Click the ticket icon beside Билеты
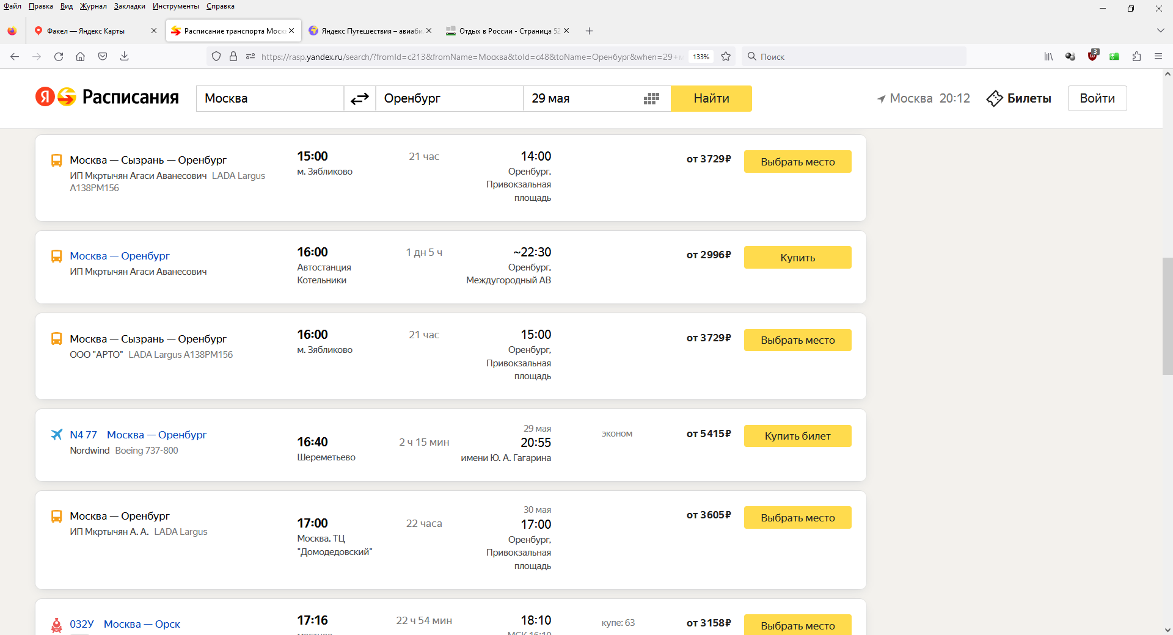This screenshot has height=635, width=1173. click(995, 98)
